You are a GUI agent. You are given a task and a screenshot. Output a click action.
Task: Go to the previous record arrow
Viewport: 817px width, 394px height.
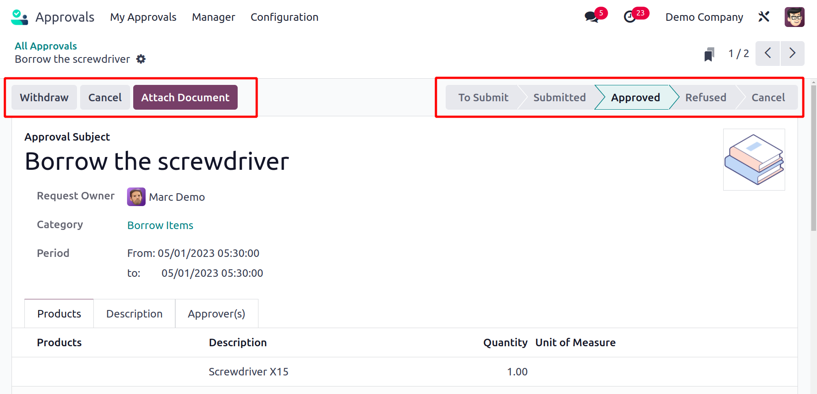coord(767,54)
